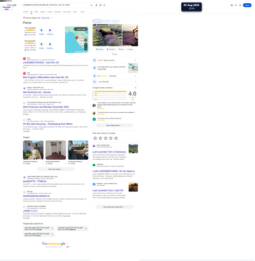Screen dimensions: 255x261
Task: Select the All results tab
Action: (x=31, y=11)
